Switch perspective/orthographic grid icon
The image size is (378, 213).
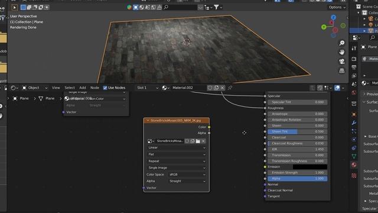click(x=341, y=70)
